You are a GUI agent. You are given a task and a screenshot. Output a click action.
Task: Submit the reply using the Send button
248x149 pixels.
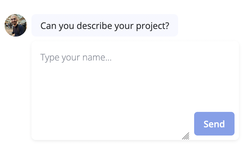[214, 124]
